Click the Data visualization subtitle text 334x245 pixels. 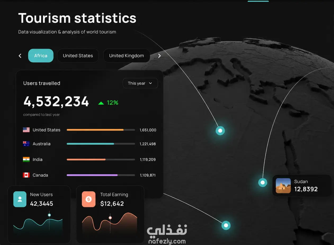(x=67, y=32)
